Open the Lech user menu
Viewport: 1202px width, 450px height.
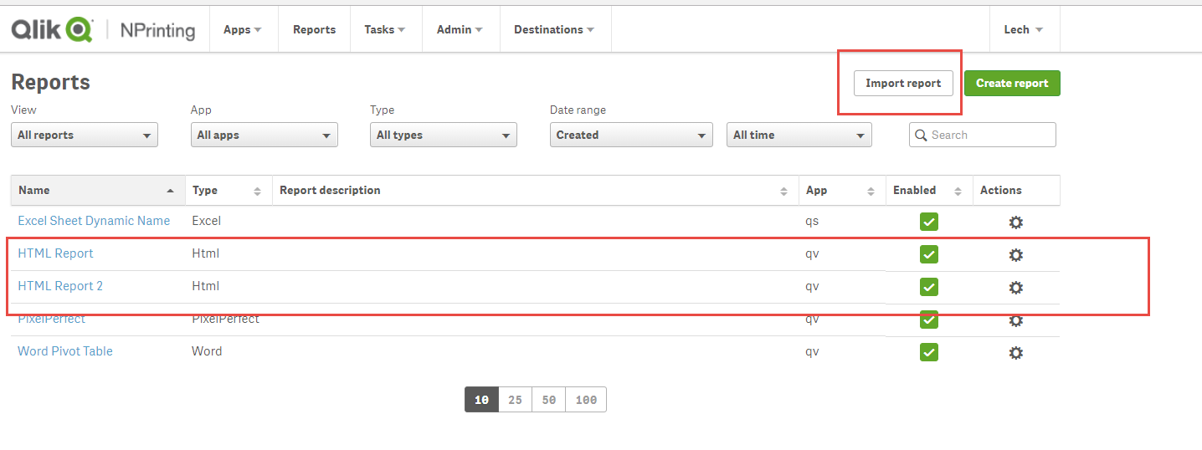[x=1024, y=29]
